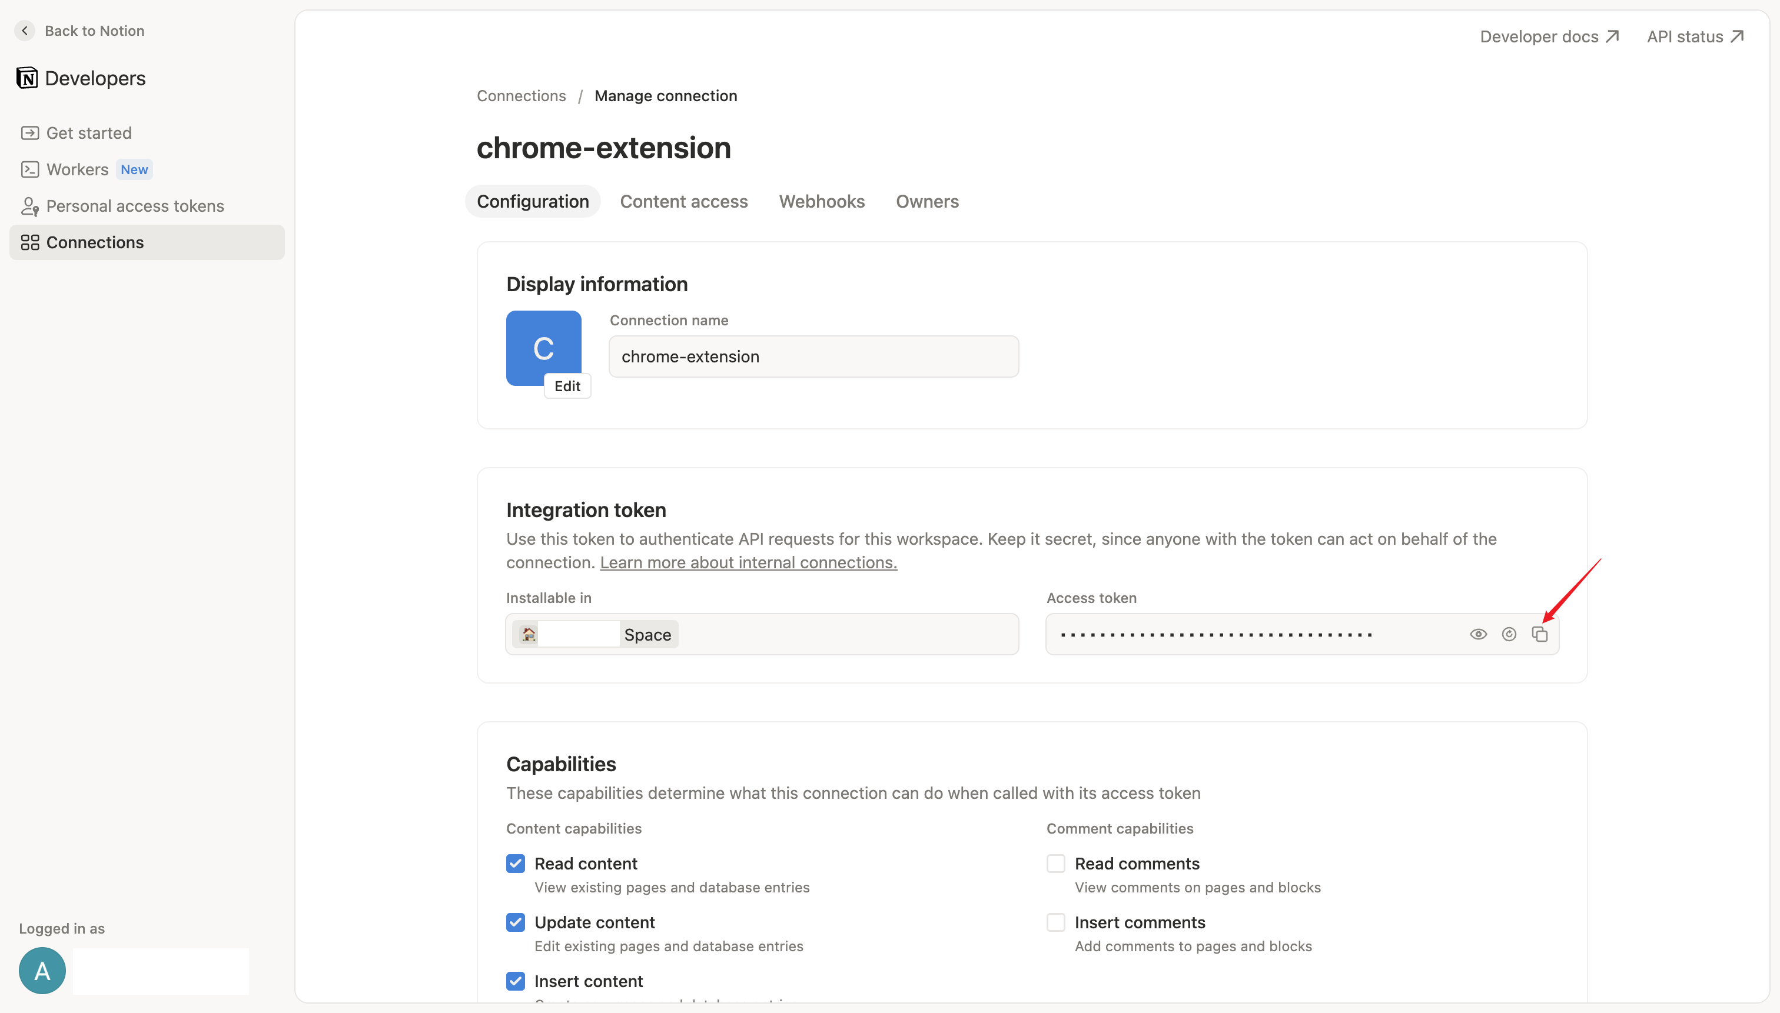Image resolution: width=1780 pixels, height=1013 pixels.
Task: Open the Webhooks tab
Action: [822, 201]
